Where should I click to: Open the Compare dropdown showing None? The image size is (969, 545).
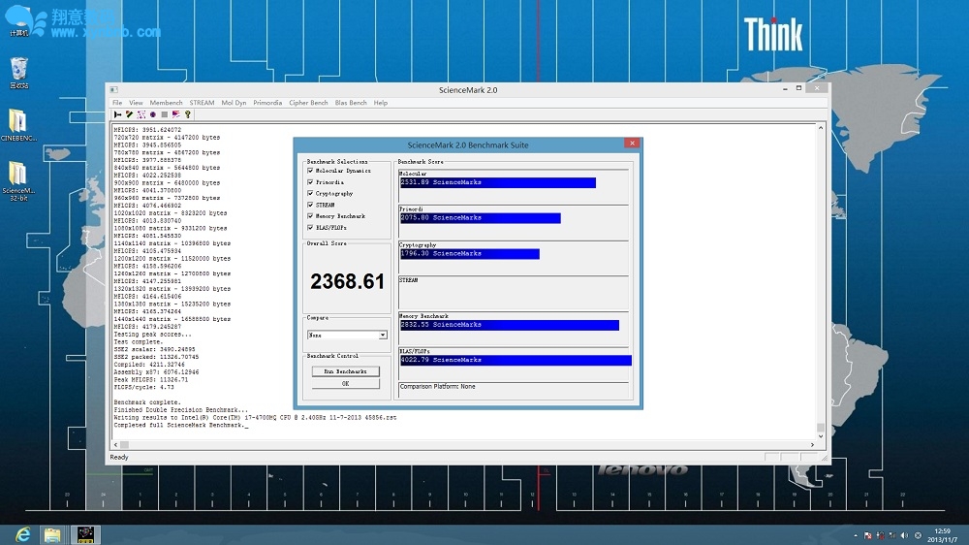347,335
